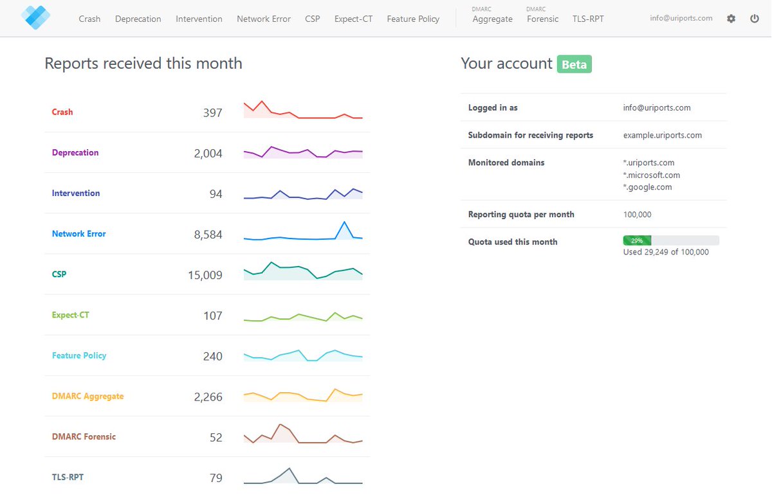Click the TLS-RPT sparkline chart

point(303,475)
